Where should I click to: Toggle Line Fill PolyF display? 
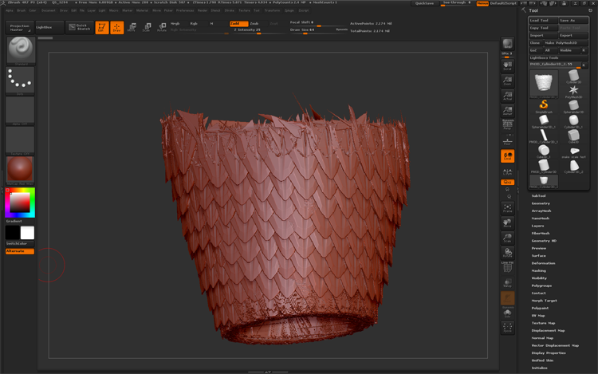coord(507,268)
